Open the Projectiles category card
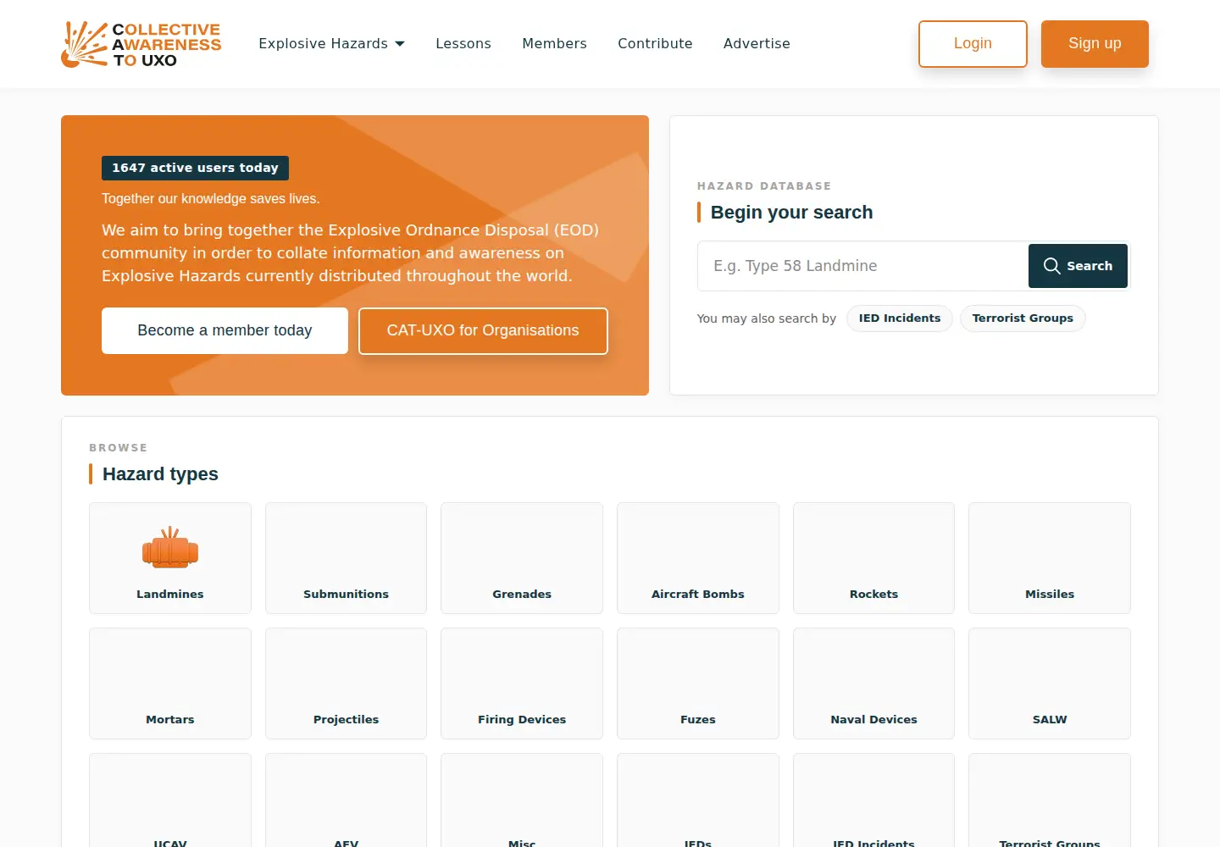 (346, 684)
